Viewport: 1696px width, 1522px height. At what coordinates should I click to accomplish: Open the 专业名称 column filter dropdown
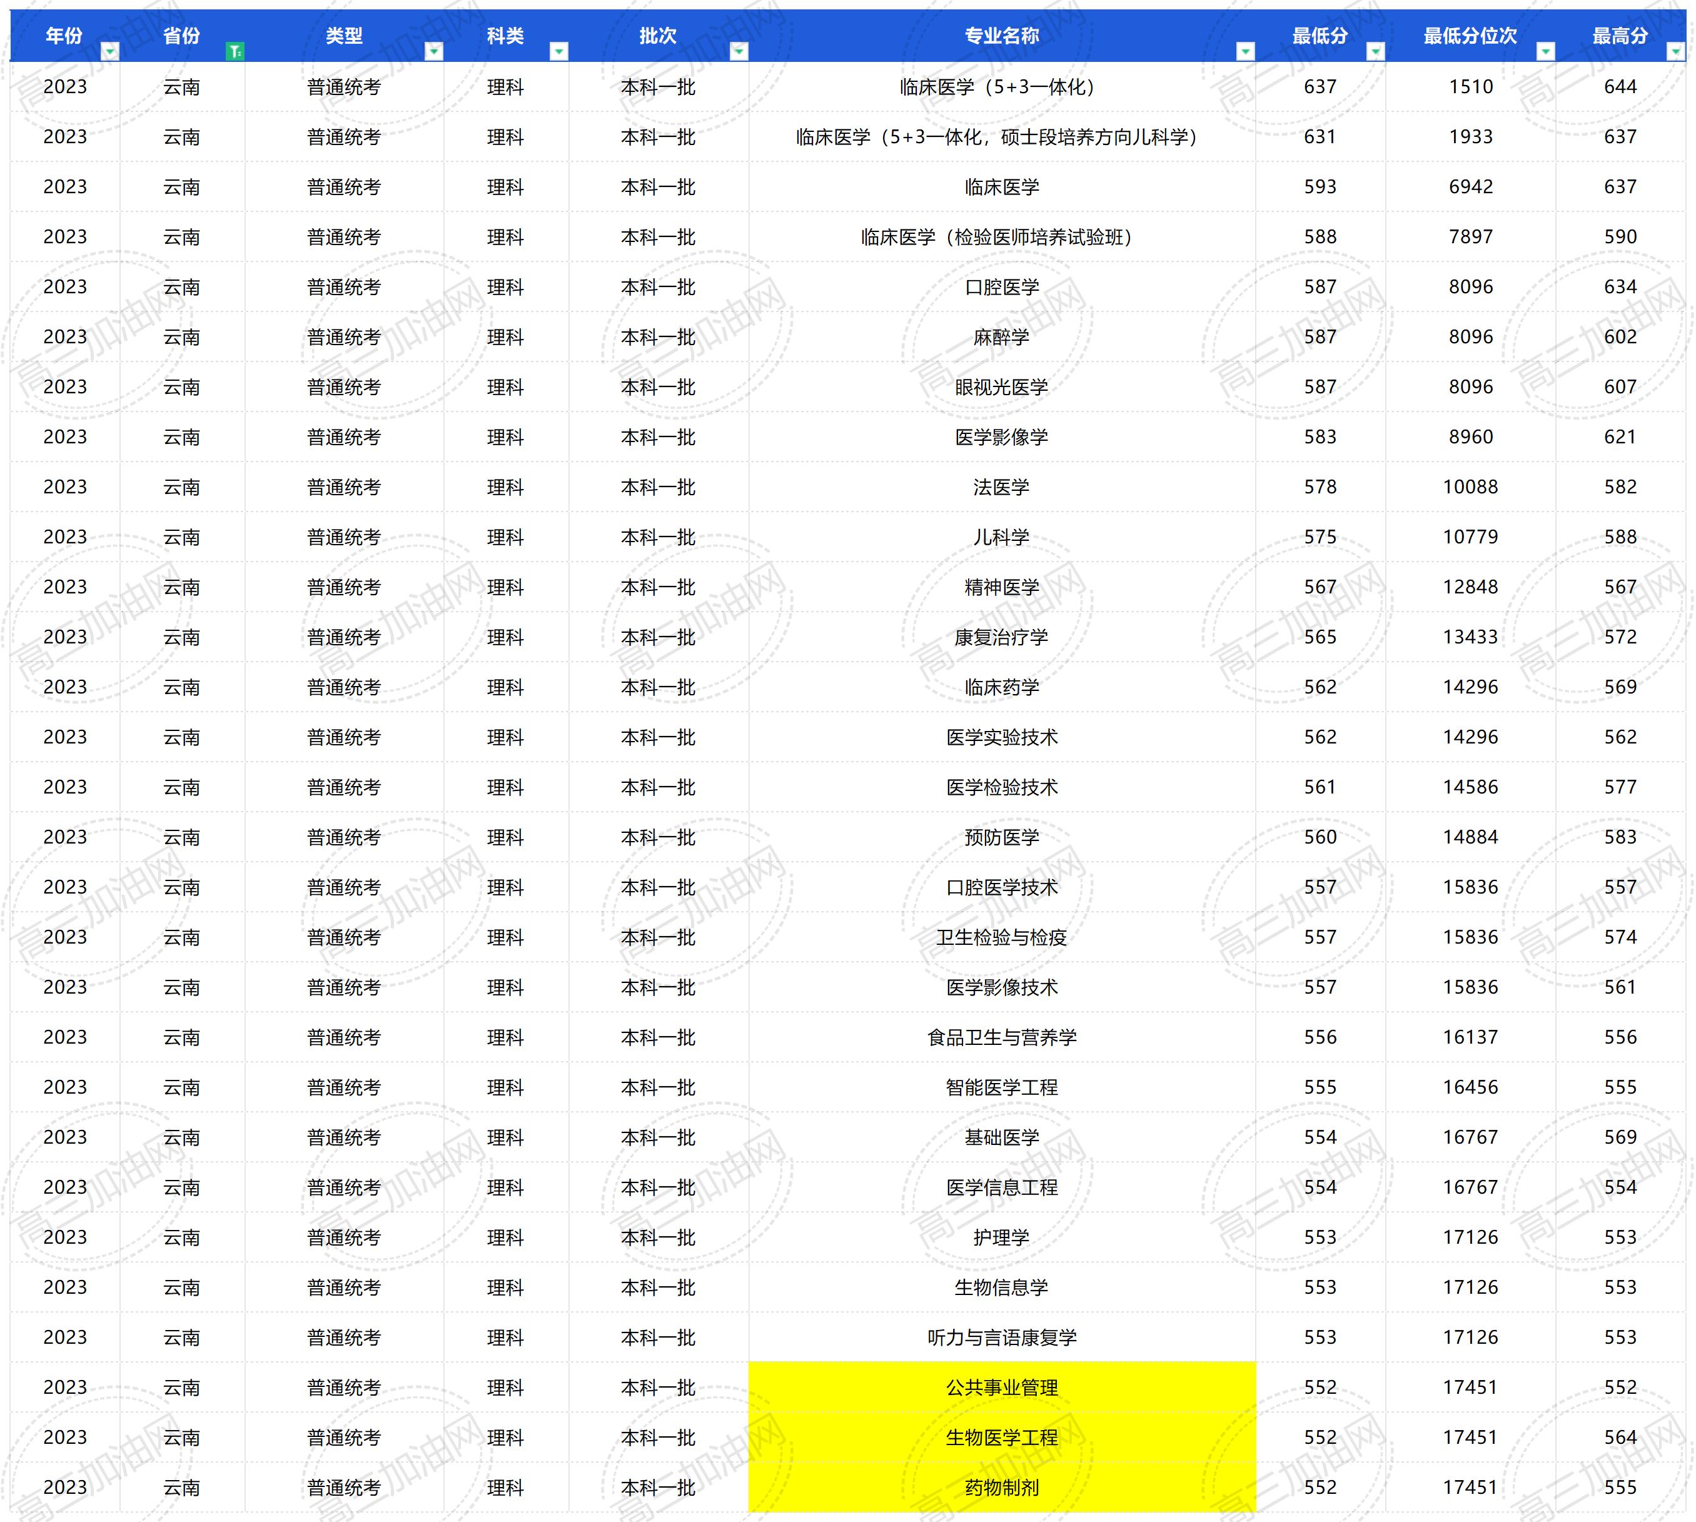point(1245,52)
